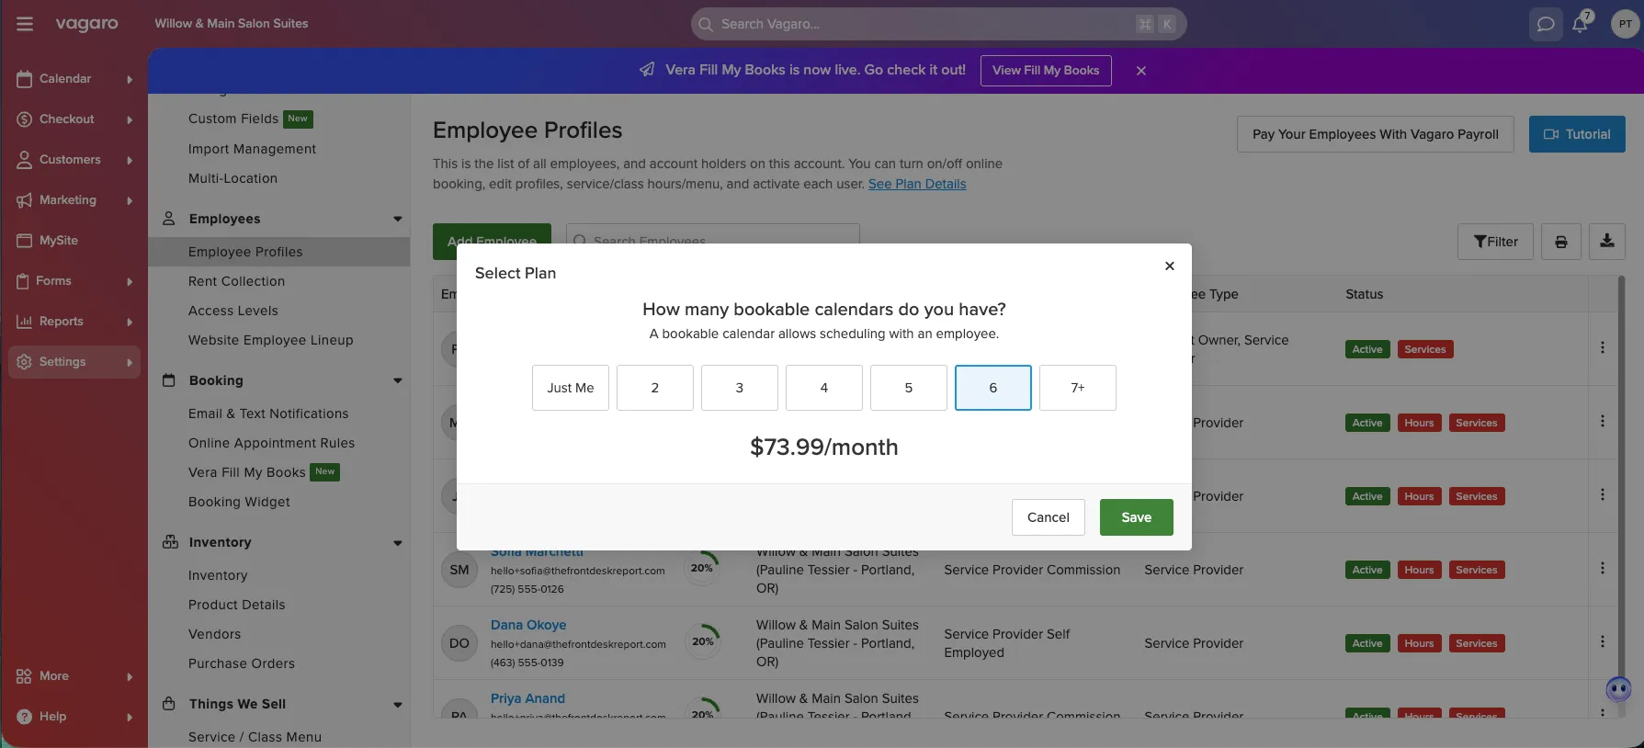Collapse the Things We Sell section
This screenshot has height=748, width=1644.
(398, 704)
